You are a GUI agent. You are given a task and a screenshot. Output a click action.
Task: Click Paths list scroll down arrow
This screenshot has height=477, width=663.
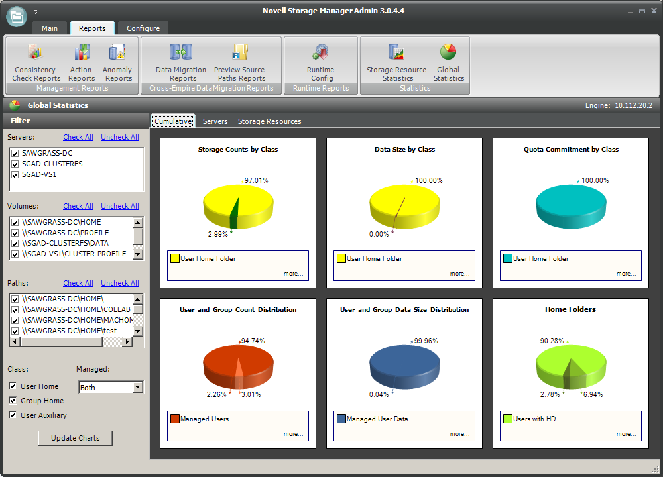[x=138, y=331]
